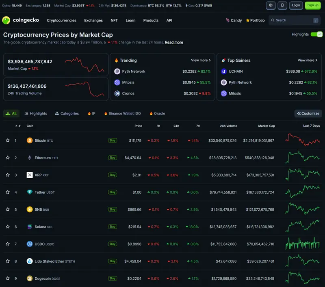This screenshot has height=287, width=325.
Task: Favorite Bitcoin with the star
Action: pos(8,140)
